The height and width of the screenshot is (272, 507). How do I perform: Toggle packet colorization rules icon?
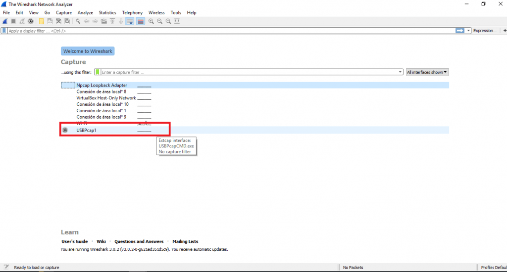pos(141,21)
